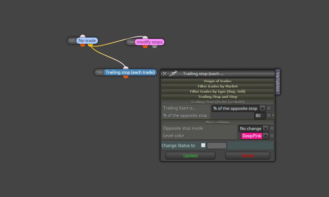Tick the checkbox beside Trailing Start is...
Screen dimensions: 329x197
[269, 108]
